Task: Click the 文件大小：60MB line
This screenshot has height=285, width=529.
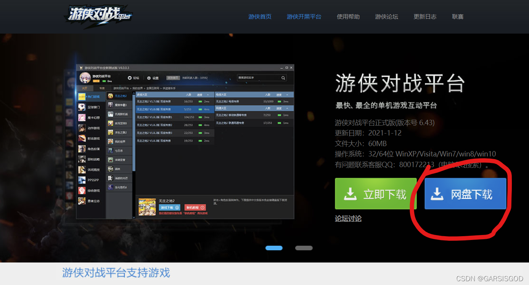Action: pyautogui.click(x=361, y=144)
